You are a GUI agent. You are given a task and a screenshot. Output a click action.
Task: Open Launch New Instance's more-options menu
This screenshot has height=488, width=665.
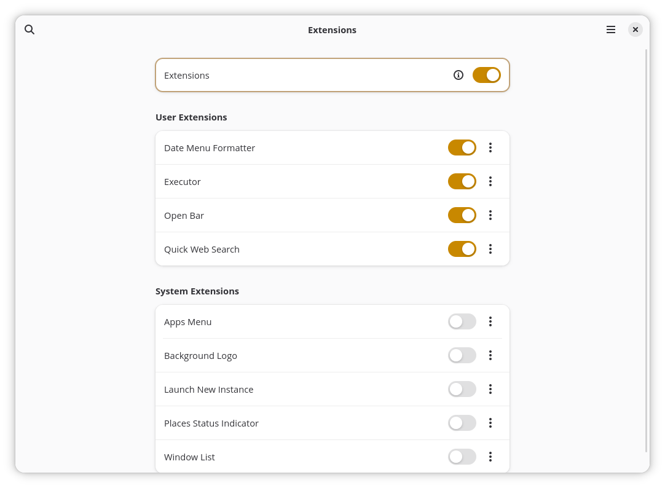point(490,389)
